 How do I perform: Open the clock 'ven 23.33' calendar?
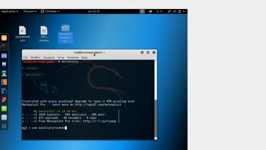point(94,11)
